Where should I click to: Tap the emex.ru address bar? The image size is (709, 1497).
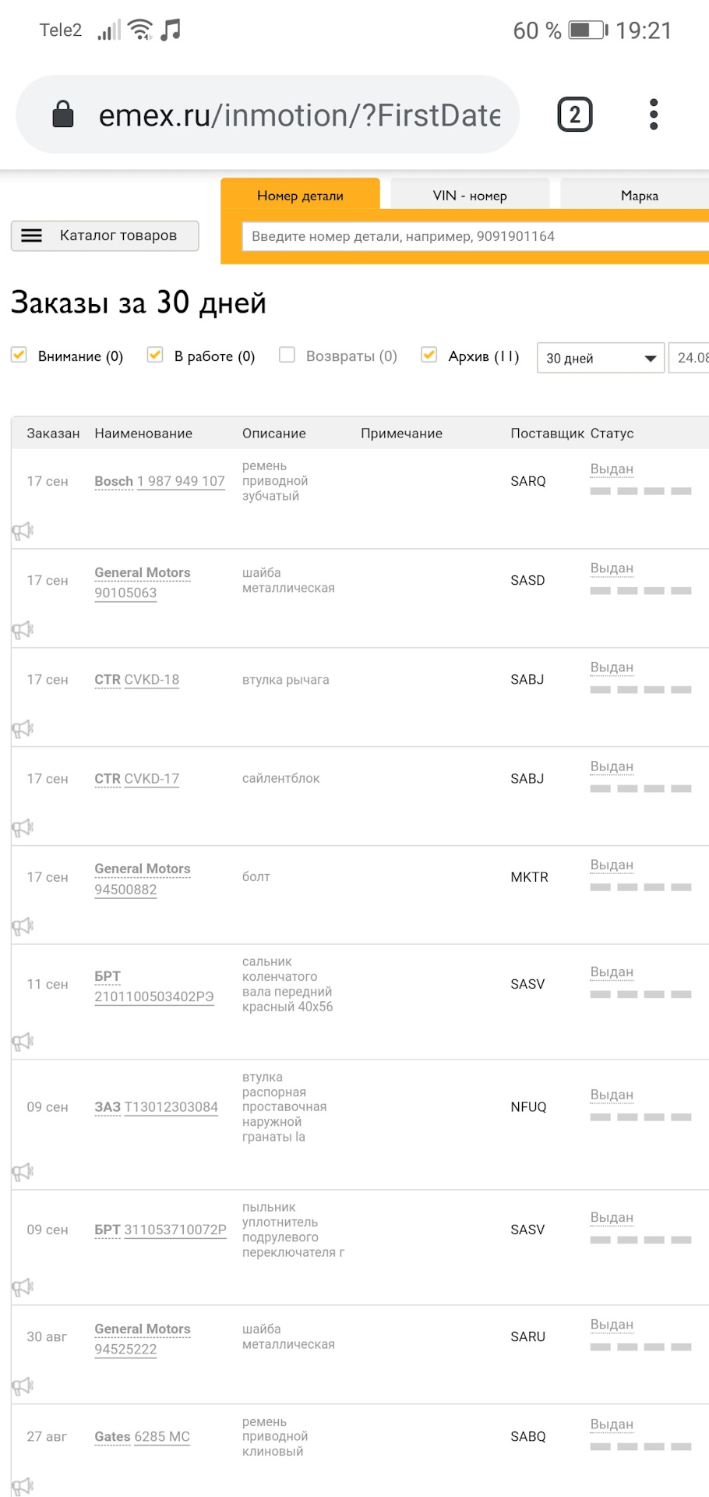[x=298, y=115]
